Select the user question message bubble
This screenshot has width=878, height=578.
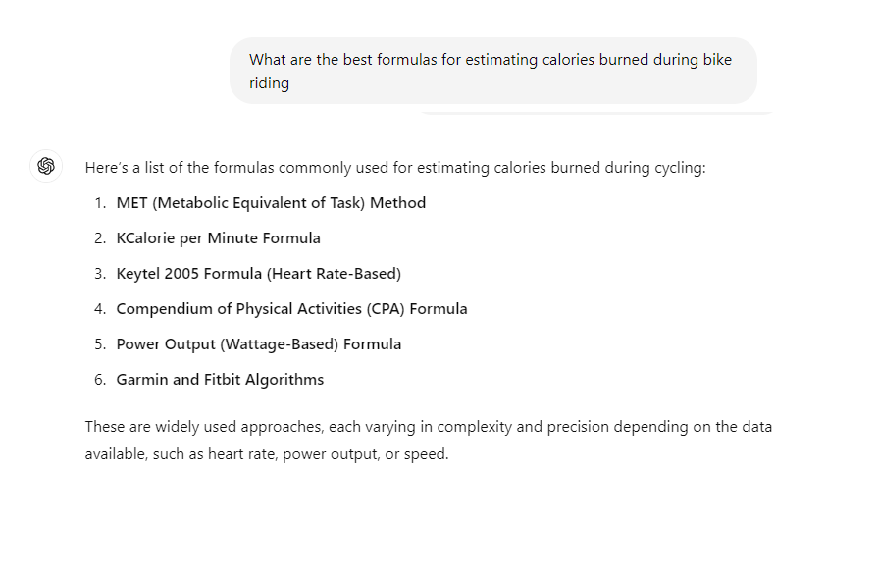click(x=493, y=71)
